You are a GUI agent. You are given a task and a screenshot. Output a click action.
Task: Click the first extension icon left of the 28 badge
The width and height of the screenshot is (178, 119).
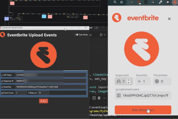coord(131,2)
